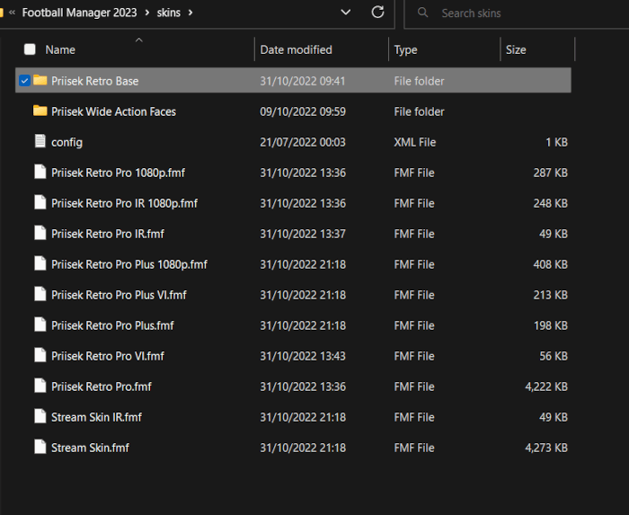The image size is (629, 515).
Task: Click the 31/10/2022 13:43 date cell
Action: coord(303,356)
